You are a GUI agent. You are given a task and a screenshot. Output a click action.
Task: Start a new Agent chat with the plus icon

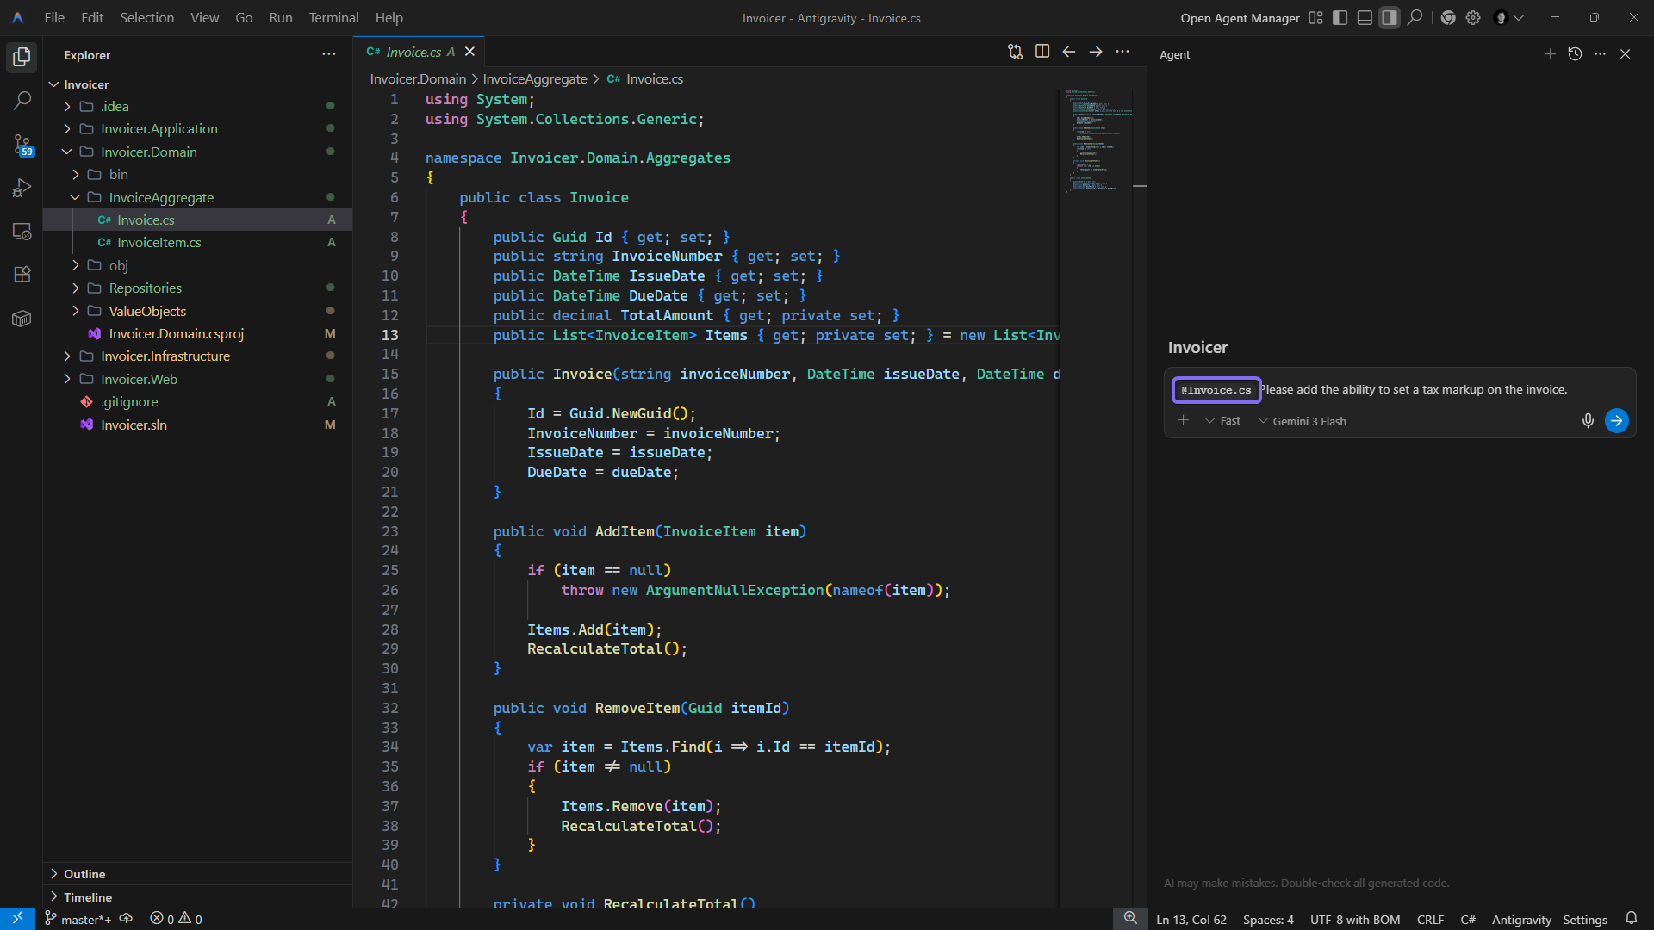tap(1550, 53)
